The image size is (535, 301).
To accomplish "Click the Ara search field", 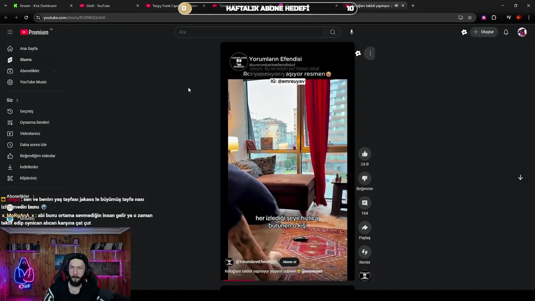I will click(249, 32).
